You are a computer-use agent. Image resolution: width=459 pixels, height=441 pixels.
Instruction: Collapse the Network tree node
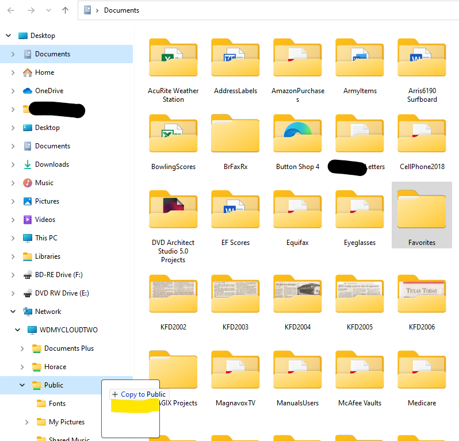pos(13,312)
